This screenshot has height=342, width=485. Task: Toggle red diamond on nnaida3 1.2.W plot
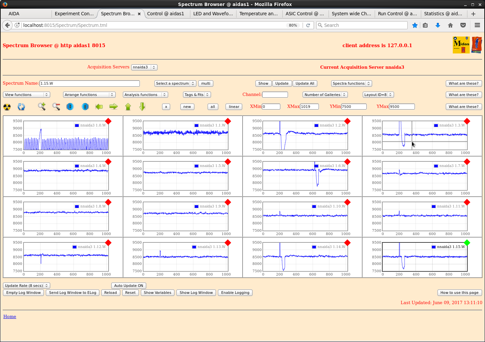click(x=347, y=121)
